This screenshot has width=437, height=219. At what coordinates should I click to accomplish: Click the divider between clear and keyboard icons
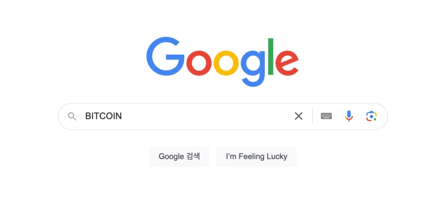(312, 116)
